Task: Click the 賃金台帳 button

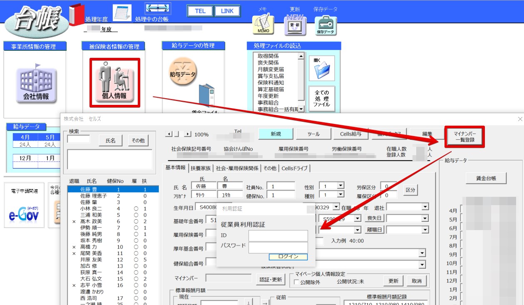Action: [486, 178]
